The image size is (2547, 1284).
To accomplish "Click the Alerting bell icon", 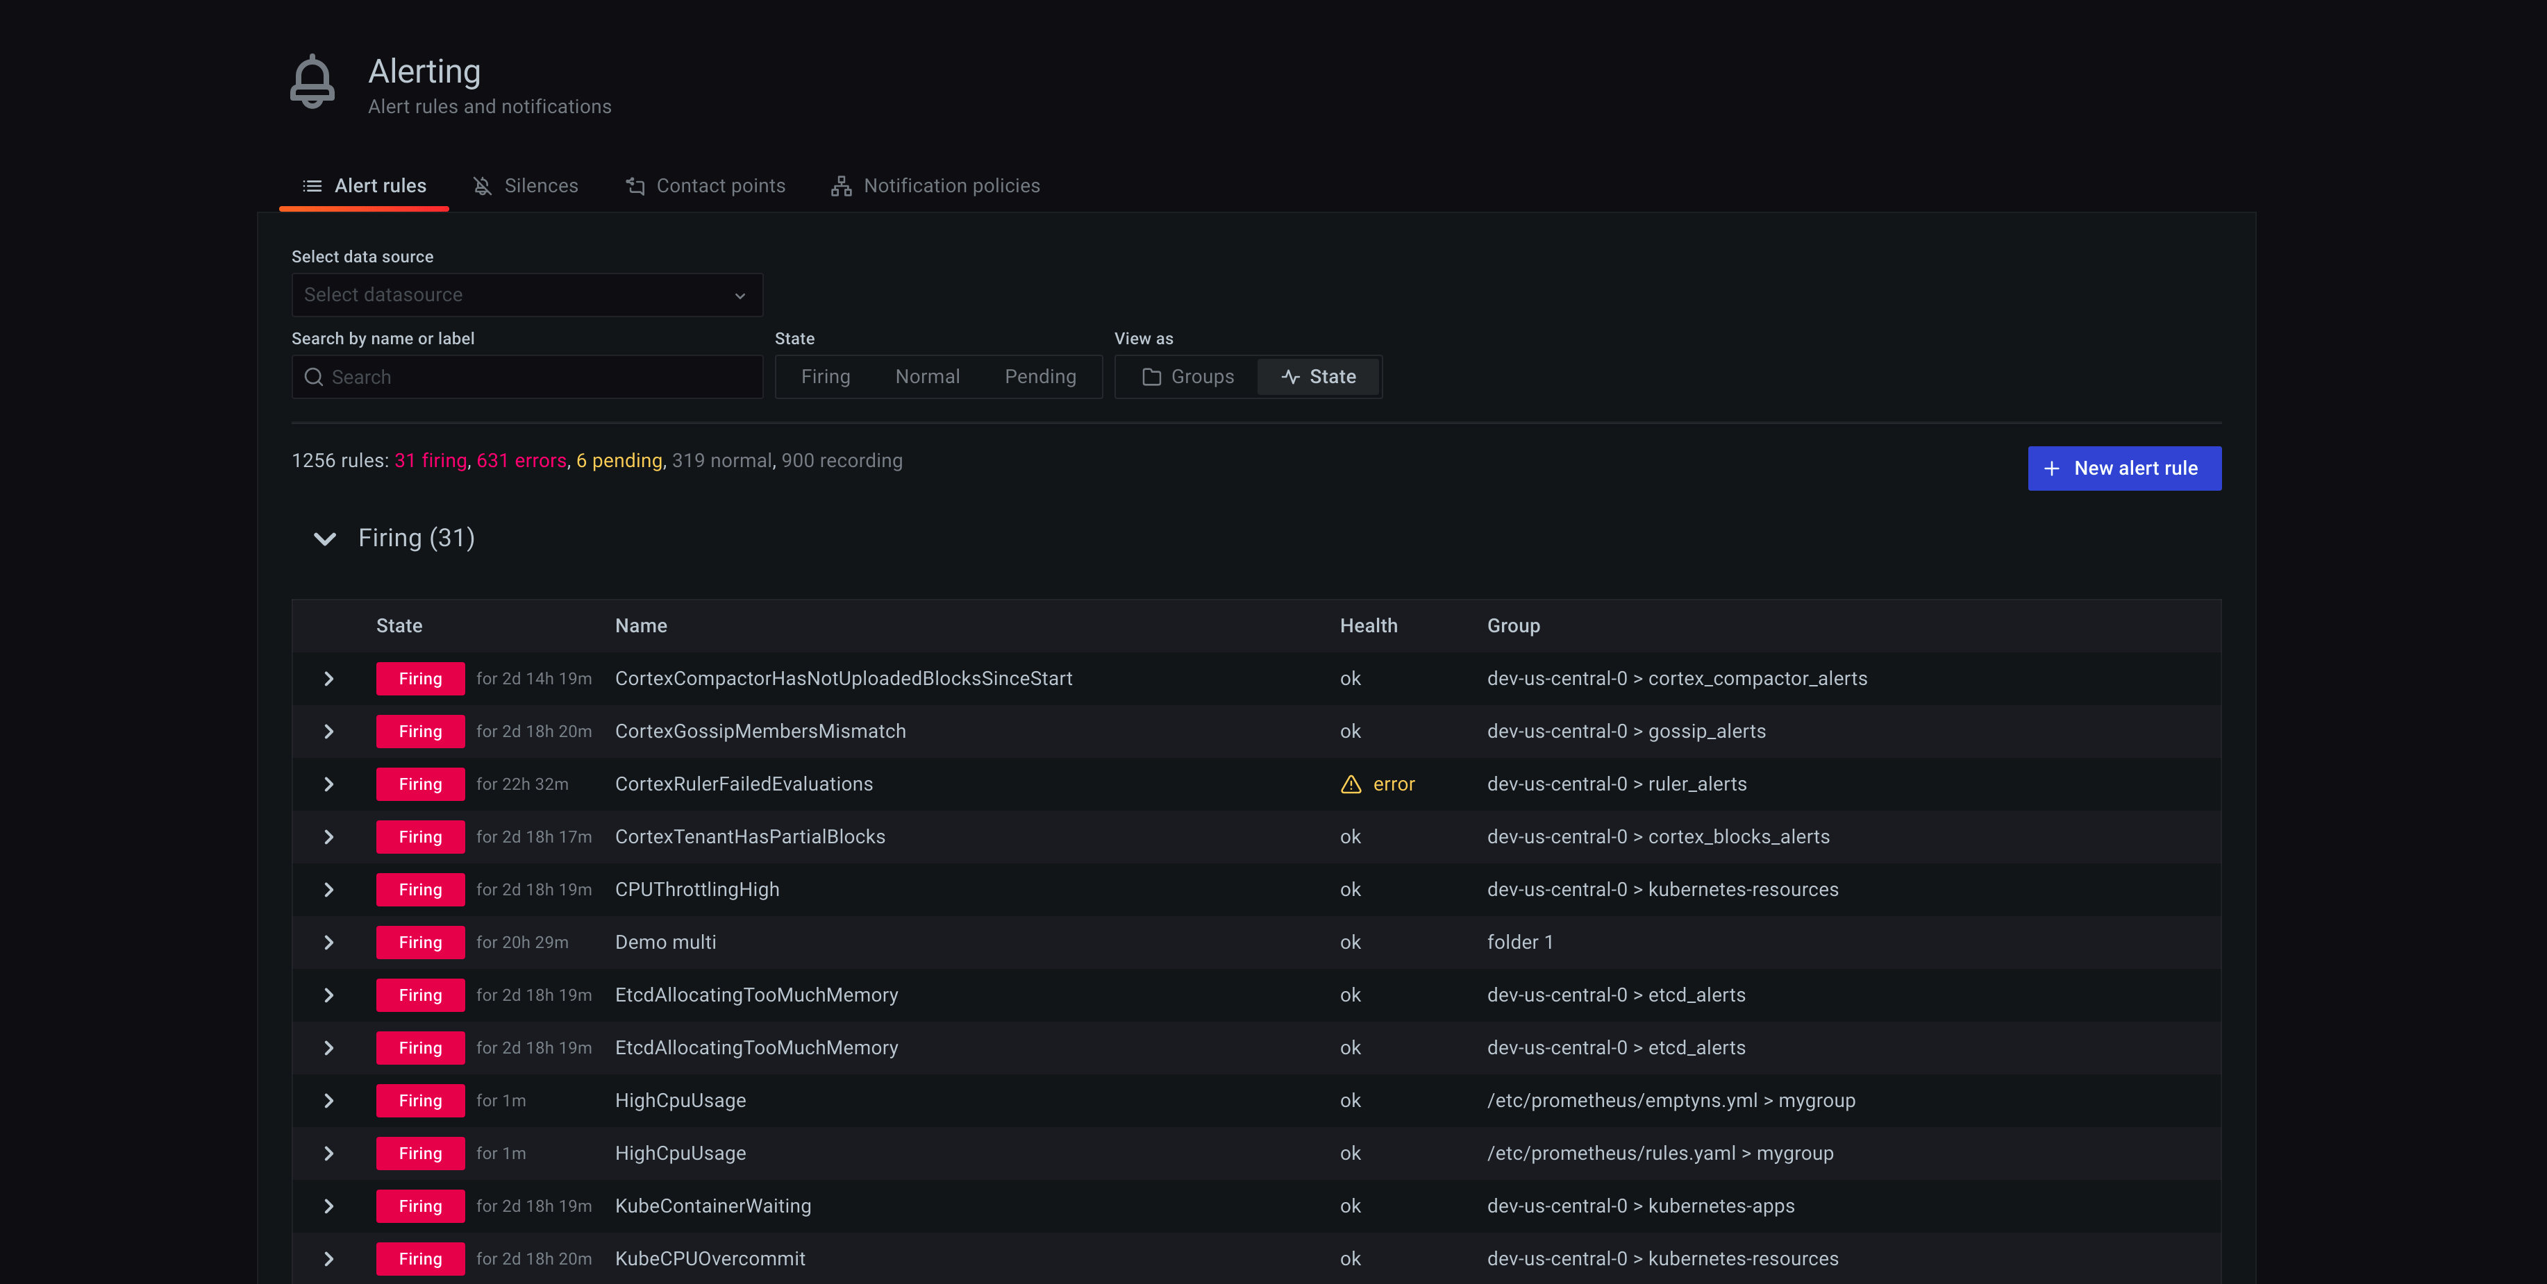I will (x=312, y=82).
